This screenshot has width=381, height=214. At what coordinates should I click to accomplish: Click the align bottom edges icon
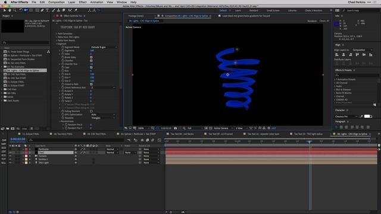(371, 55)
